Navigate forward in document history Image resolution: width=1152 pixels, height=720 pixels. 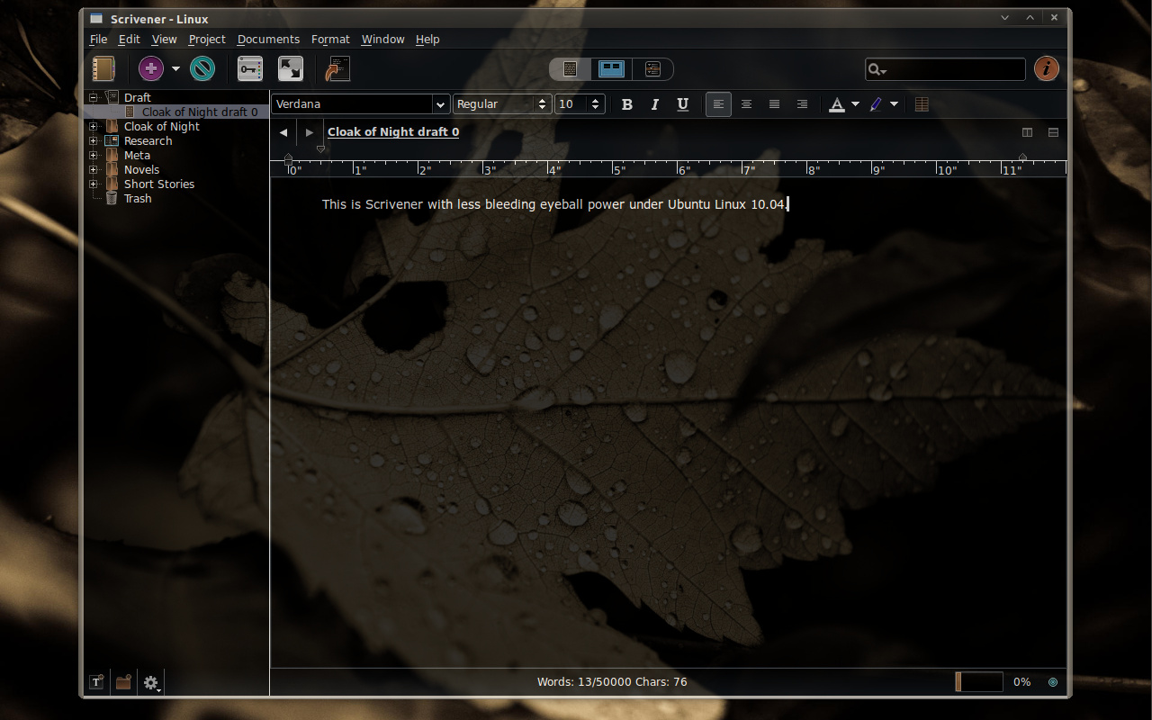click(x=310, y=132)
